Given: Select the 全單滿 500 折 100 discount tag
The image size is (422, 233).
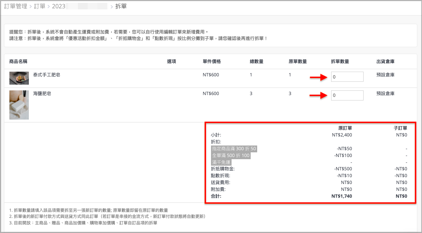Looking at the screenshot, I should (230, 156).
